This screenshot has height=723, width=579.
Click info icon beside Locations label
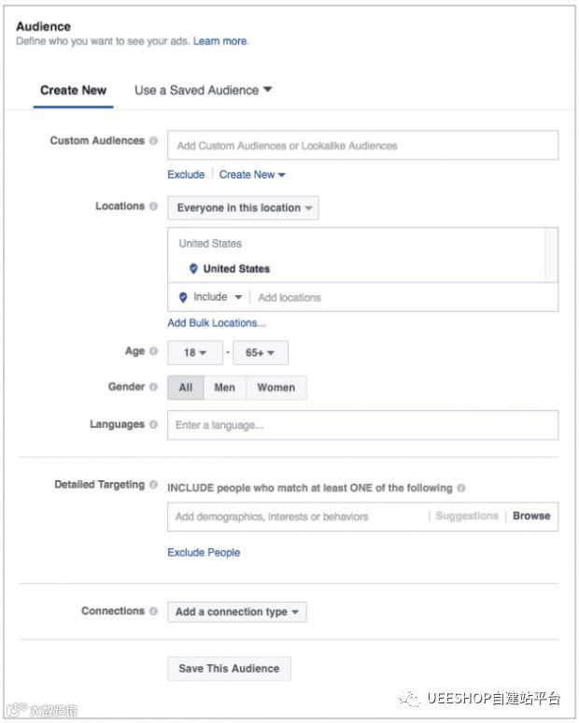click(153, 206)
